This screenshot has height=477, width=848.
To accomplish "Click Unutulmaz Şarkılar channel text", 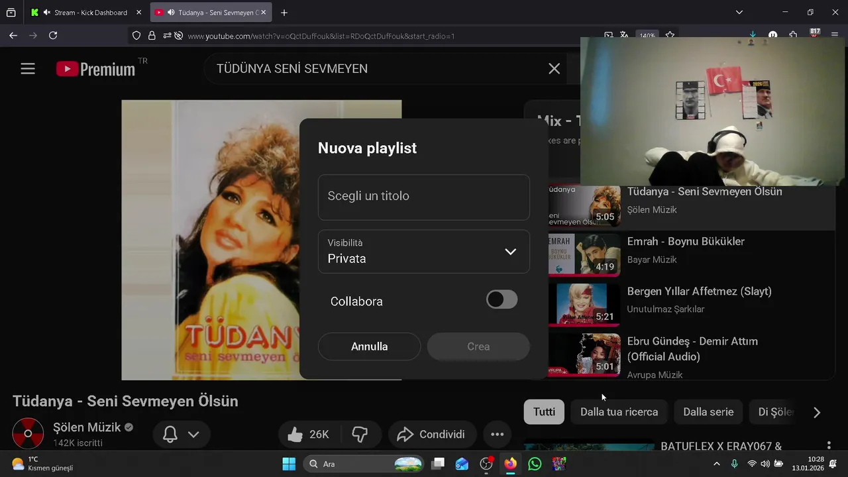I will tap(666, 309).
